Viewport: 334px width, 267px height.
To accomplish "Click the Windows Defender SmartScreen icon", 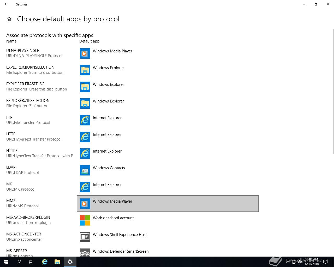I will pos(85,252).
